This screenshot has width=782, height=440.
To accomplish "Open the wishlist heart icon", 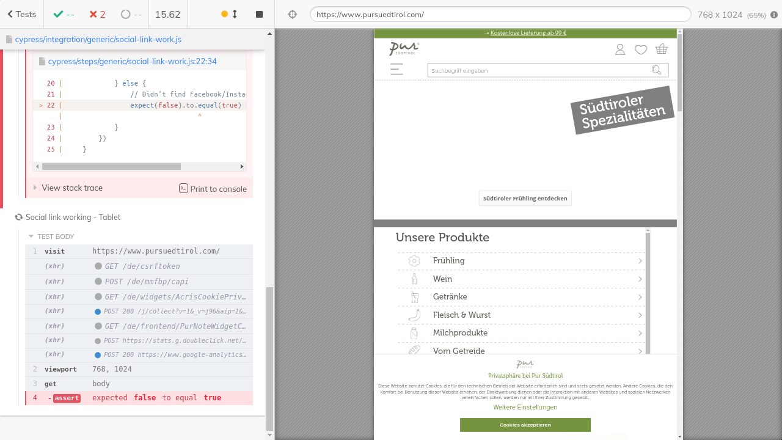I will click(641, 50).
